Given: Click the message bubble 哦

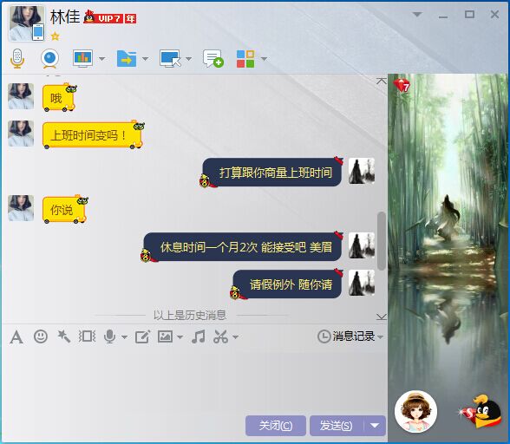Looking at the screenshot, I should (59, 98).
